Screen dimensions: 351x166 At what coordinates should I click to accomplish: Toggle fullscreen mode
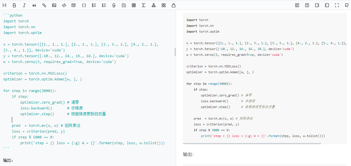(337, 5)
